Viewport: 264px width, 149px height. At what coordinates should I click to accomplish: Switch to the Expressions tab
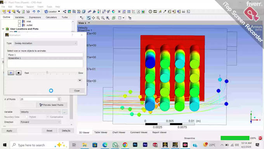point(35,17)
